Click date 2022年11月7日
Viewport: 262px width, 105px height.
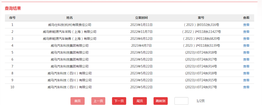click(x=141, y=32)
